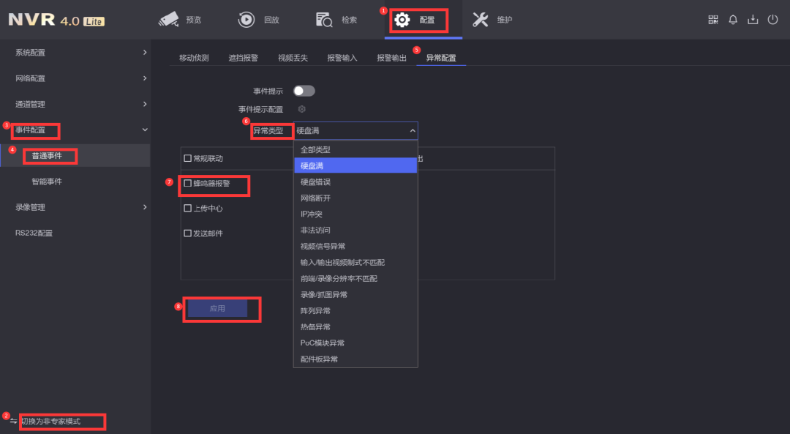Enable the 发送邮件 checkbox
Viewport: 790px width, 434px height.
click(x=186, y=233)
